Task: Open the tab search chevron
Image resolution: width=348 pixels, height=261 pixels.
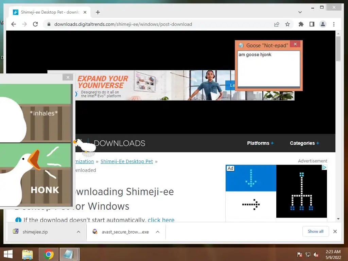Action: pyautogui.click(x=300, y=12)
